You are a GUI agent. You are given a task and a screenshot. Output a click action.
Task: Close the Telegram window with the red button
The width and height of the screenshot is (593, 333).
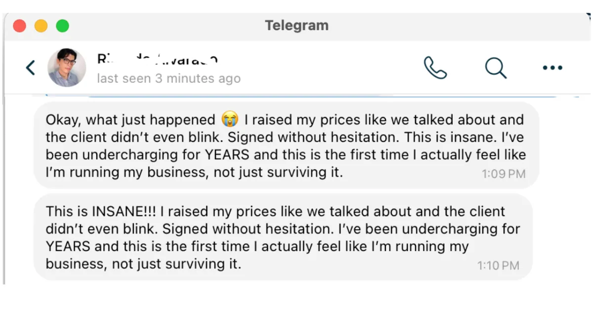[19, 26]
